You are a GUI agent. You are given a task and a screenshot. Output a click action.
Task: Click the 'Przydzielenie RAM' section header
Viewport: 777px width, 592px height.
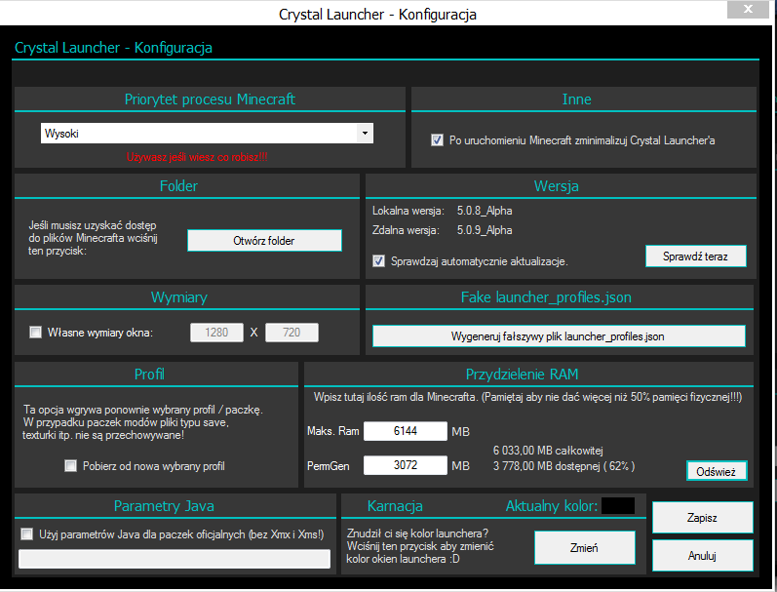(x=522, y=375)
